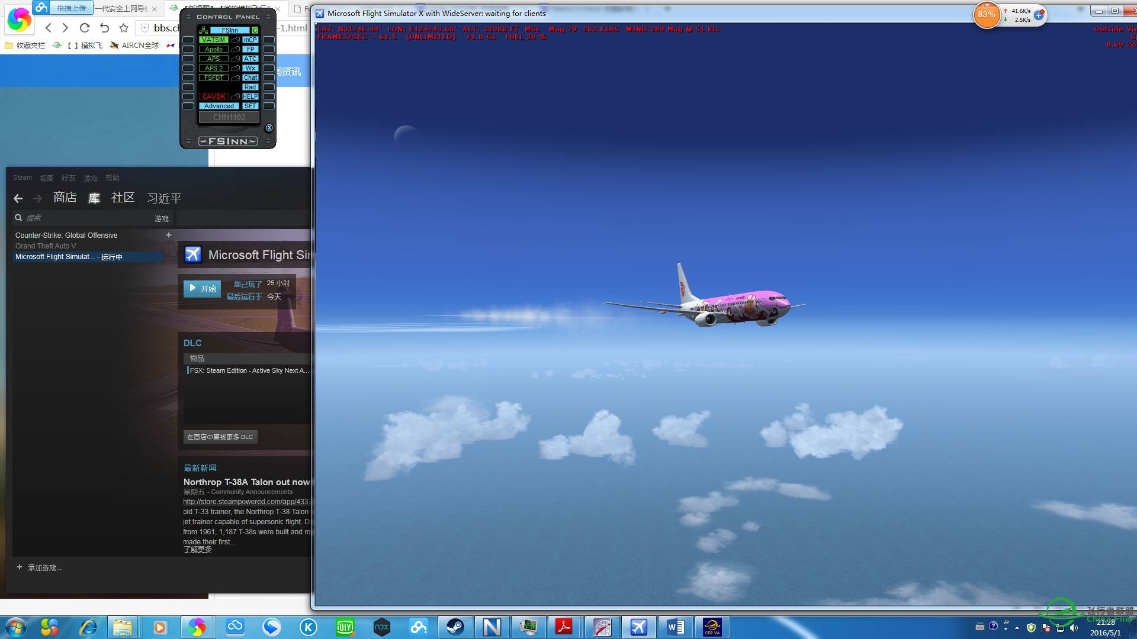Click the 开始 play button in Steam
1137x639 pixels.
[x=202, y=289]
